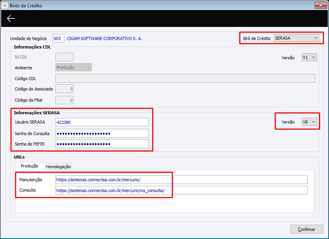Click the Id CDL input field
This screenshot has height=239, width=329.
point(65,57)
